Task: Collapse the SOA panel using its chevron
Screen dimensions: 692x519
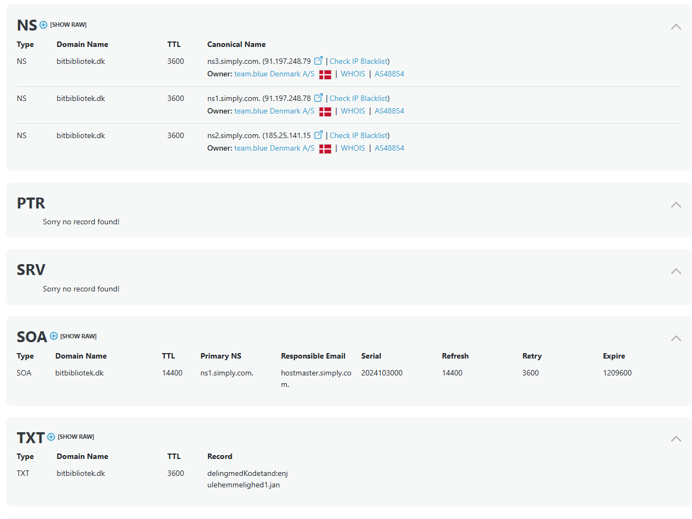Action: tap(676, 338)
